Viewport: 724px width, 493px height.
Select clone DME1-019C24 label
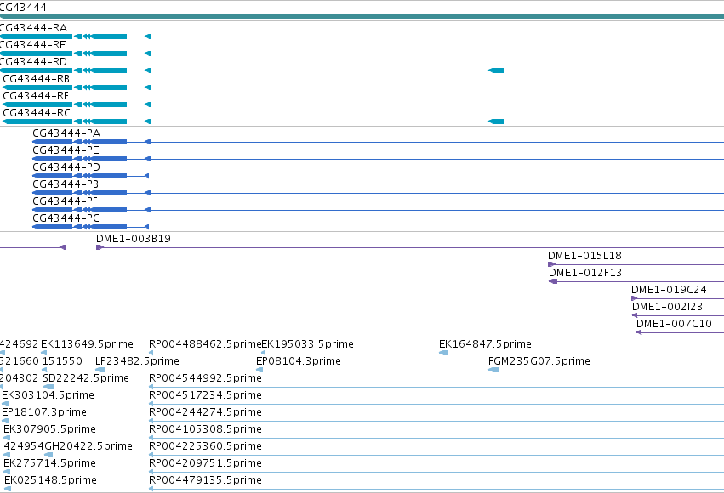click(669, 290)
